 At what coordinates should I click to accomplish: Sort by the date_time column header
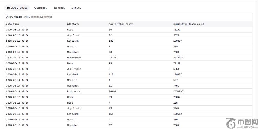(x=13, y=24)
